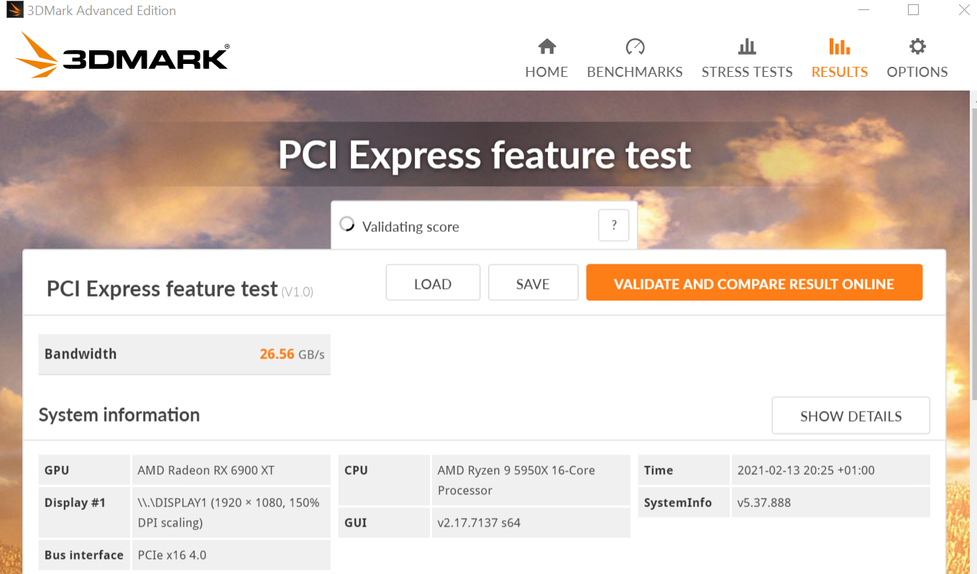Click the Bandwidth 26.56 GB/s score row
The height and width of the screenshot is (574, 977).
[184, 354]
